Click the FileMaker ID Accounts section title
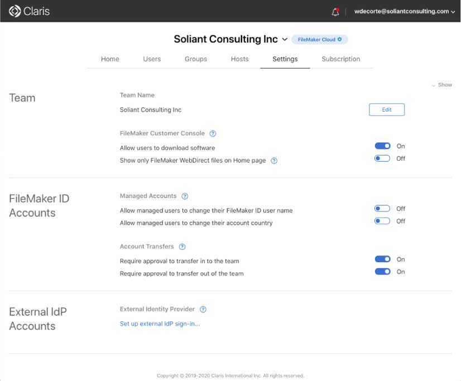Screen dimensions: 461x381 (x=39, y=206)
